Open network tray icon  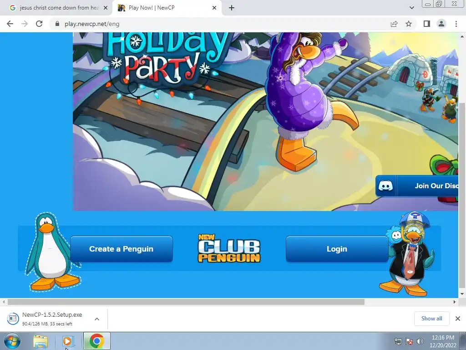coord(398,341)
